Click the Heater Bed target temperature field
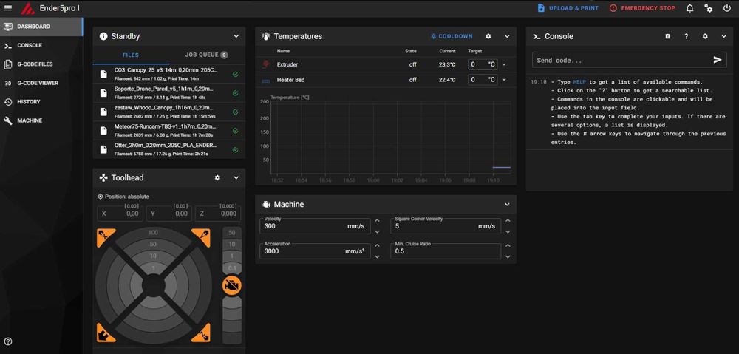The width and height of the screenshot is (739, 354). [x=482, y=80]
